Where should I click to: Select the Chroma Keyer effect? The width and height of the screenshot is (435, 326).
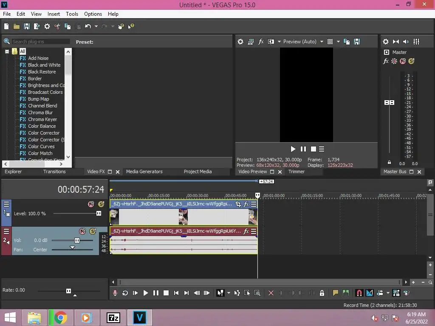tap(42, 119)
